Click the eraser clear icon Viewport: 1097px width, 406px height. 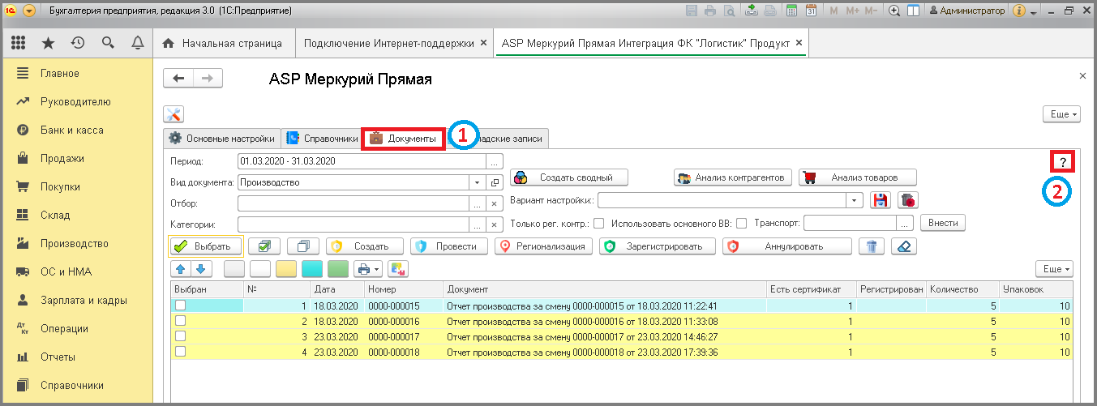pos(904,246)
